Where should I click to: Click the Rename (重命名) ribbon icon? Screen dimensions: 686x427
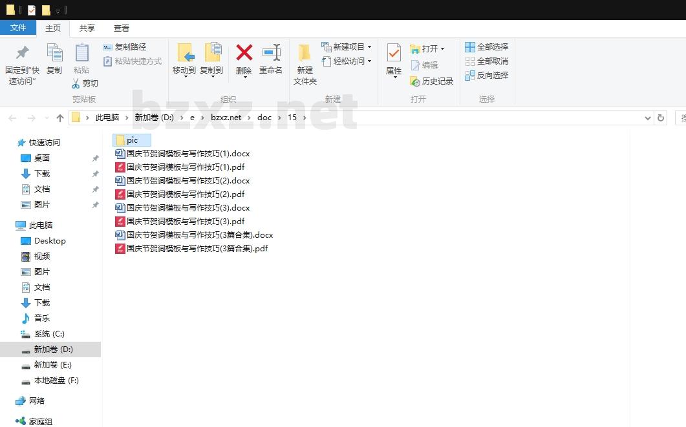[x=271, y=54]
